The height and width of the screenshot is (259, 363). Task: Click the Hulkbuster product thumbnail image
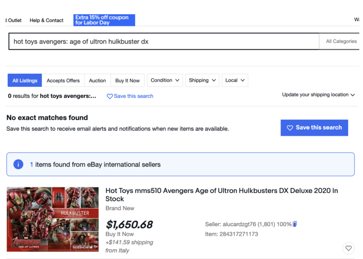[x=52, y=219]
